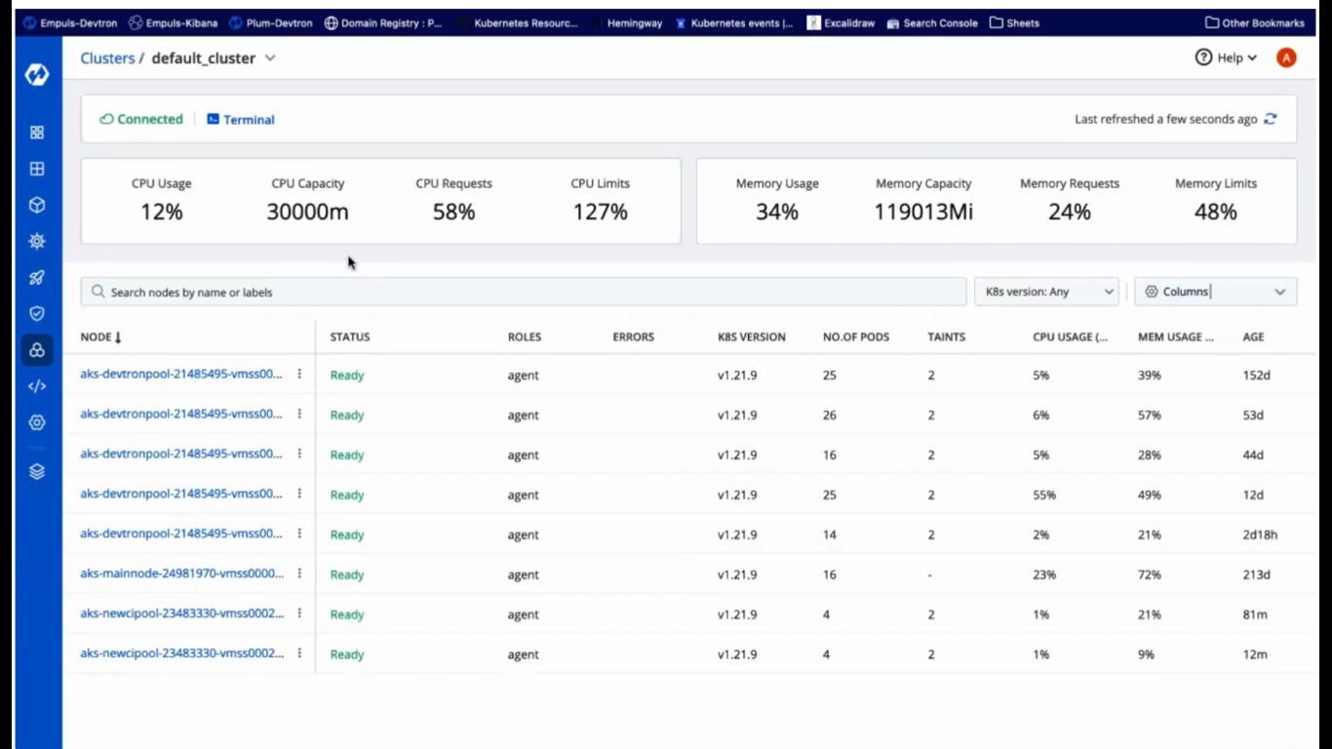Open the Columns dropdown
The width and height of the screenshot is (1332, 749).
1215,292
